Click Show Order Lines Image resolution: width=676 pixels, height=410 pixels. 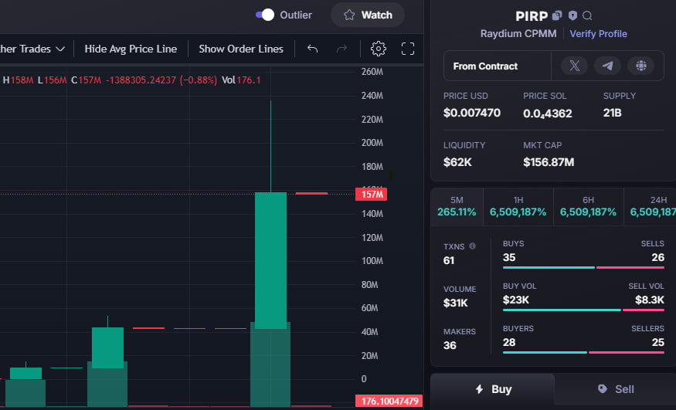(x=241, y=49)
